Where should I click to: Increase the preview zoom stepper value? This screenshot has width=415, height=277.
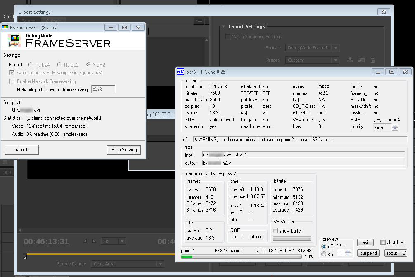348,251
